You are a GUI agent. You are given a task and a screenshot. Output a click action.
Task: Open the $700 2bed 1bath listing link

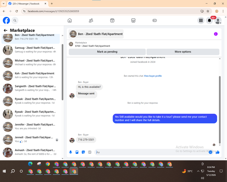click(x=93, y=46)
